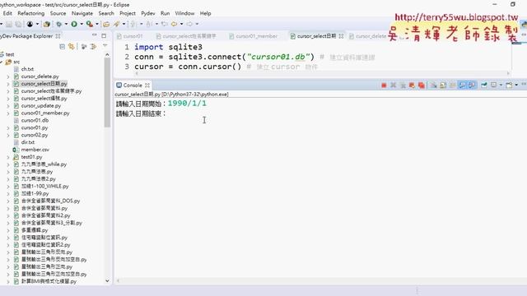Click Collapse All in Package Explorer
The height and width of the screenshot is (296, 527).
click(63, 46)
